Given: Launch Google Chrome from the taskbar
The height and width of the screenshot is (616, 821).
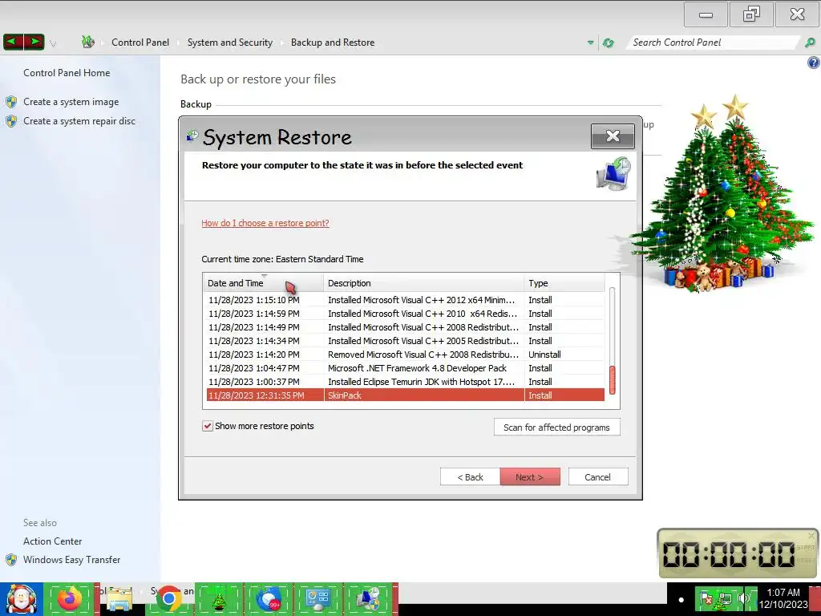Looking at the screenshot, I should pos(168,599).
